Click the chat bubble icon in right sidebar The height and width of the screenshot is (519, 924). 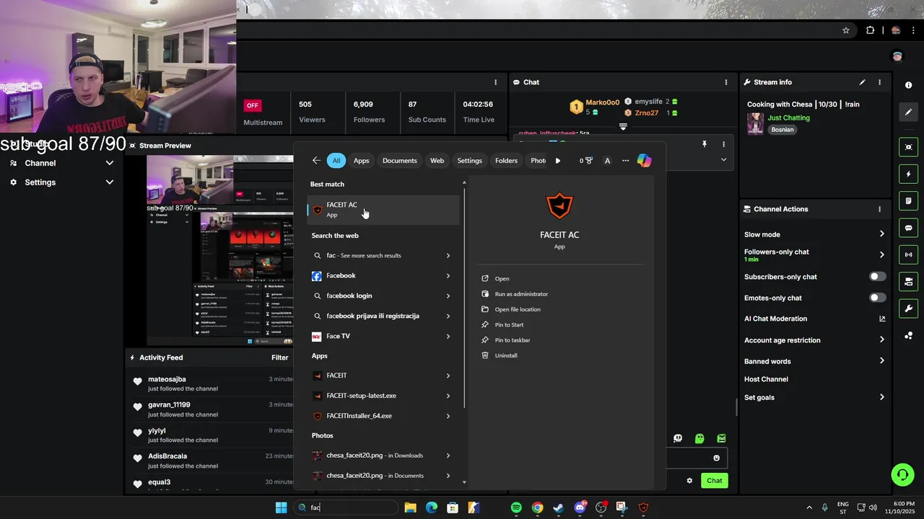pos(908,228)
